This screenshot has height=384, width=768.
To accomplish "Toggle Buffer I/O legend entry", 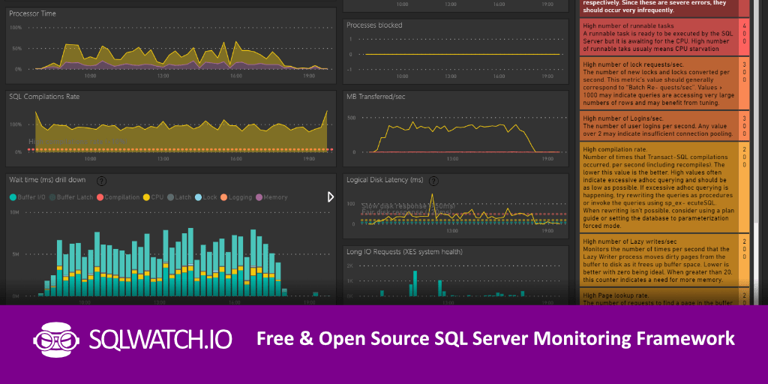I will (x=28, y=197).
